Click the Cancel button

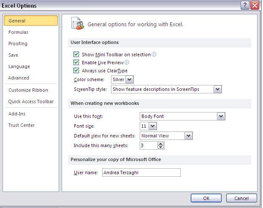point(241,198)
